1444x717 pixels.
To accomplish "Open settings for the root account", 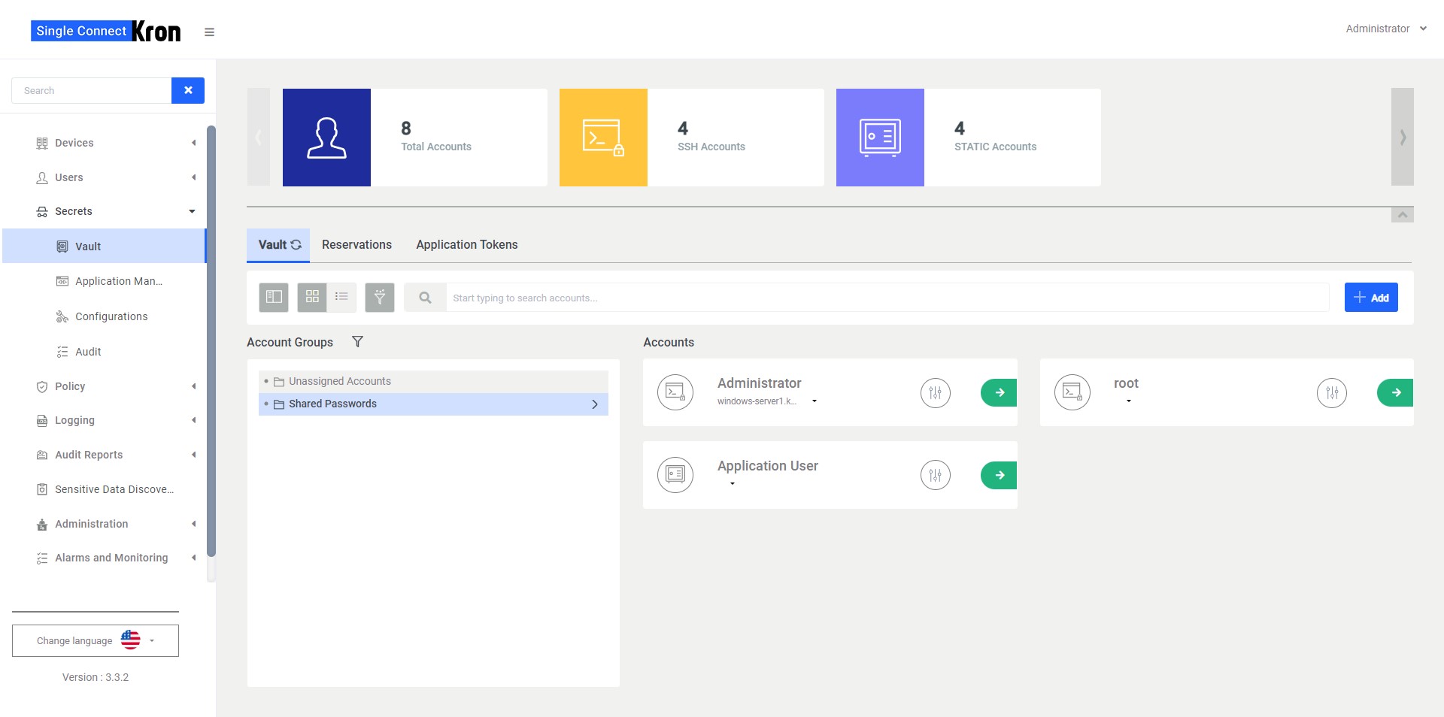I will click(1331, 392).
